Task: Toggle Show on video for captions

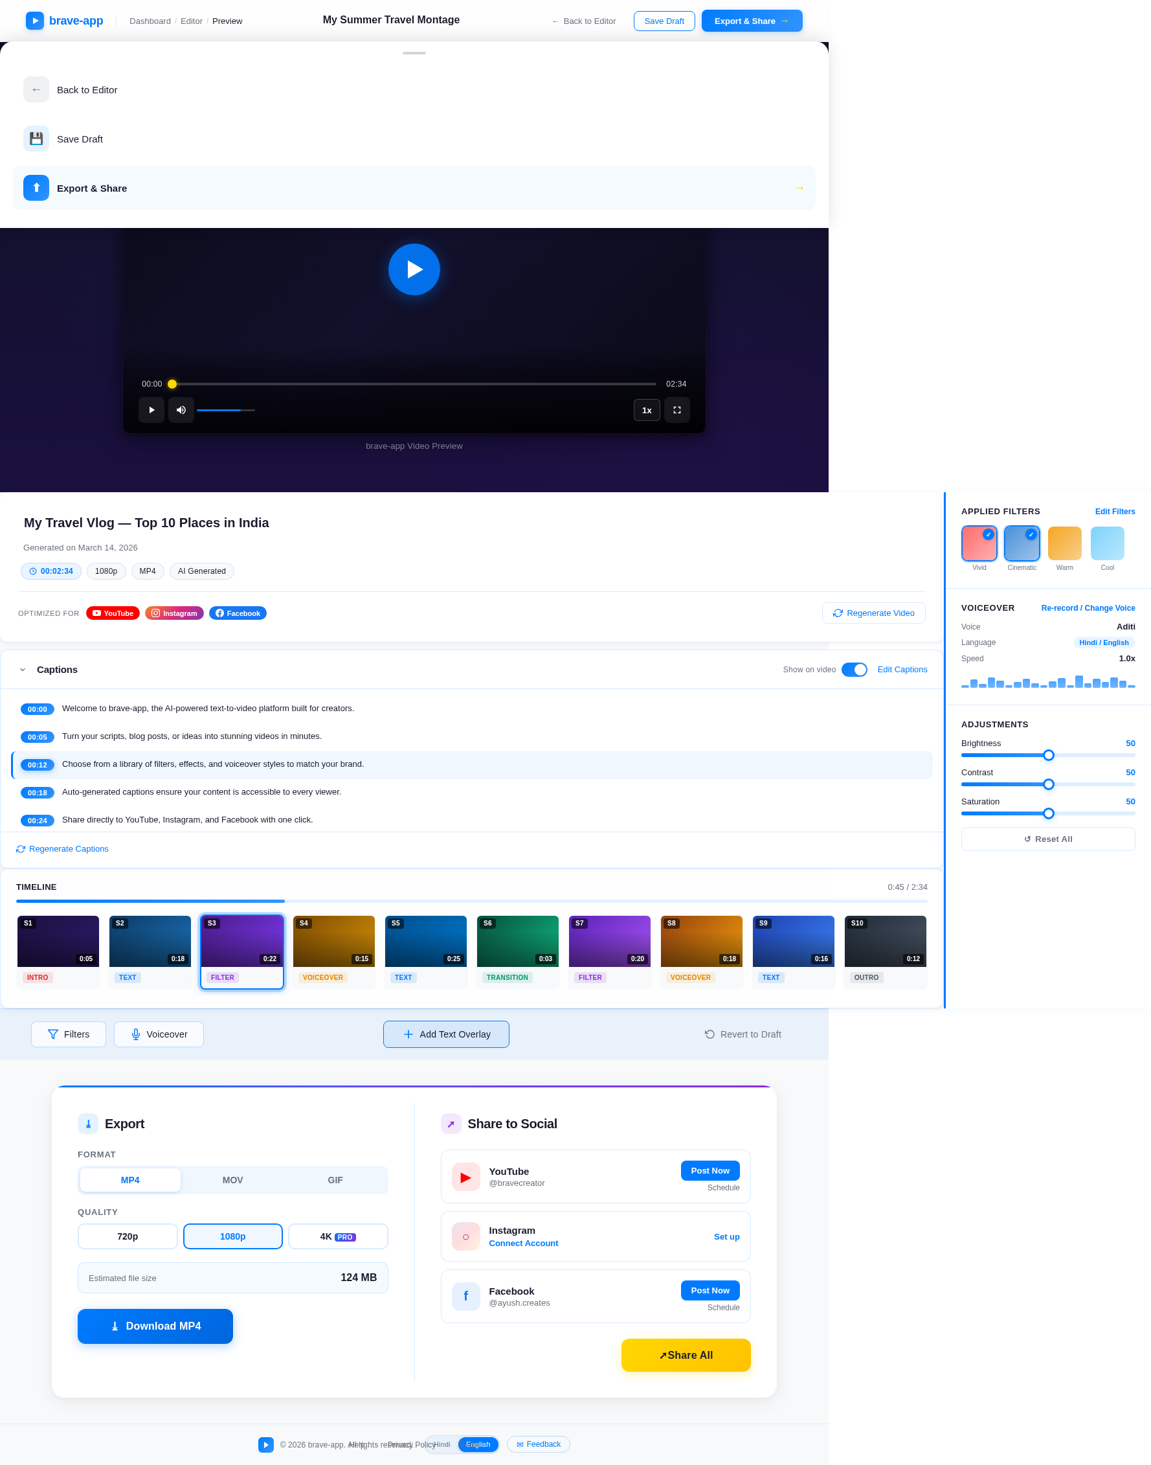Action: [855, 670]
